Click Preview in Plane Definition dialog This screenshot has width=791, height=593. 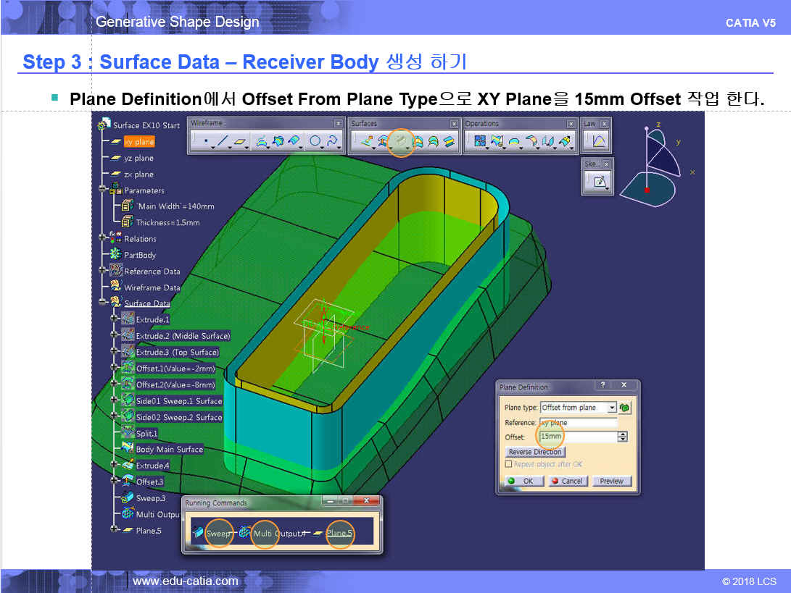point(611,481)
